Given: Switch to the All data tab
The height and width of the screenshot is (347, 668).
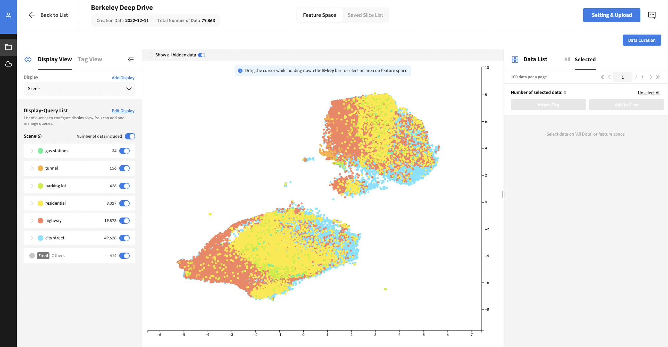Looking at the screenshot, I should click(x=567, y=60).
